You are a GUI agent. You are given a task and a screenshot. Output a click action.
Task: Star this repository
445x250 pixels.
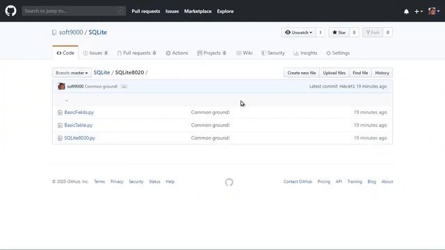pos(339,33)
